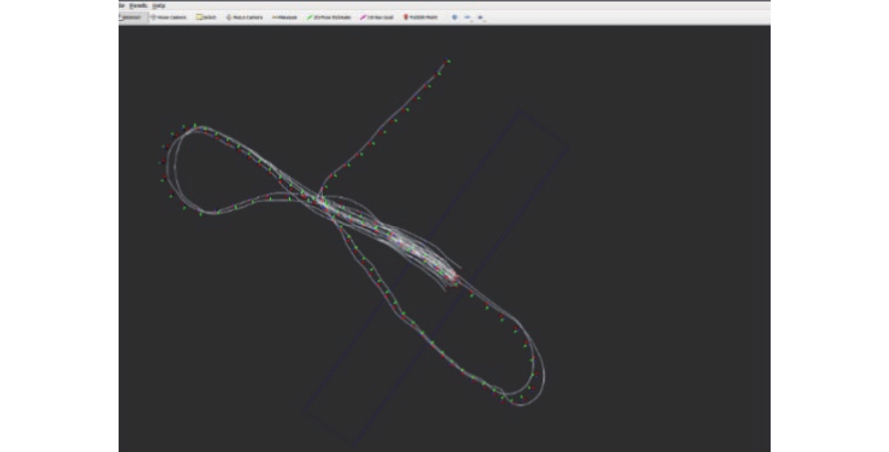Pick the Measure tool
889x452 pixels.
(285, 17)
